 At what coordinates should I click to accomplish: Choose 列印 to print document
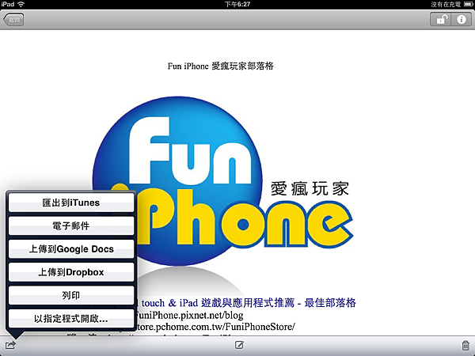71,295
